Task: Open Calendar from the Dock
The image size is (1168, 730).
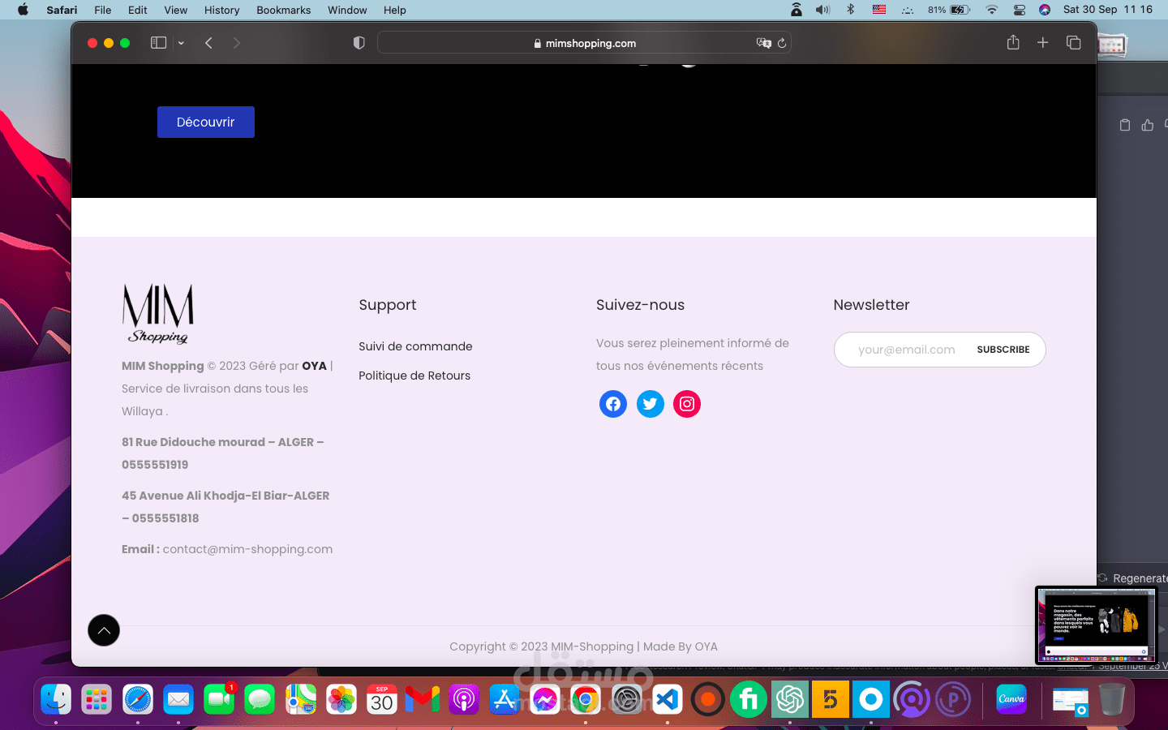Action: 382,699
